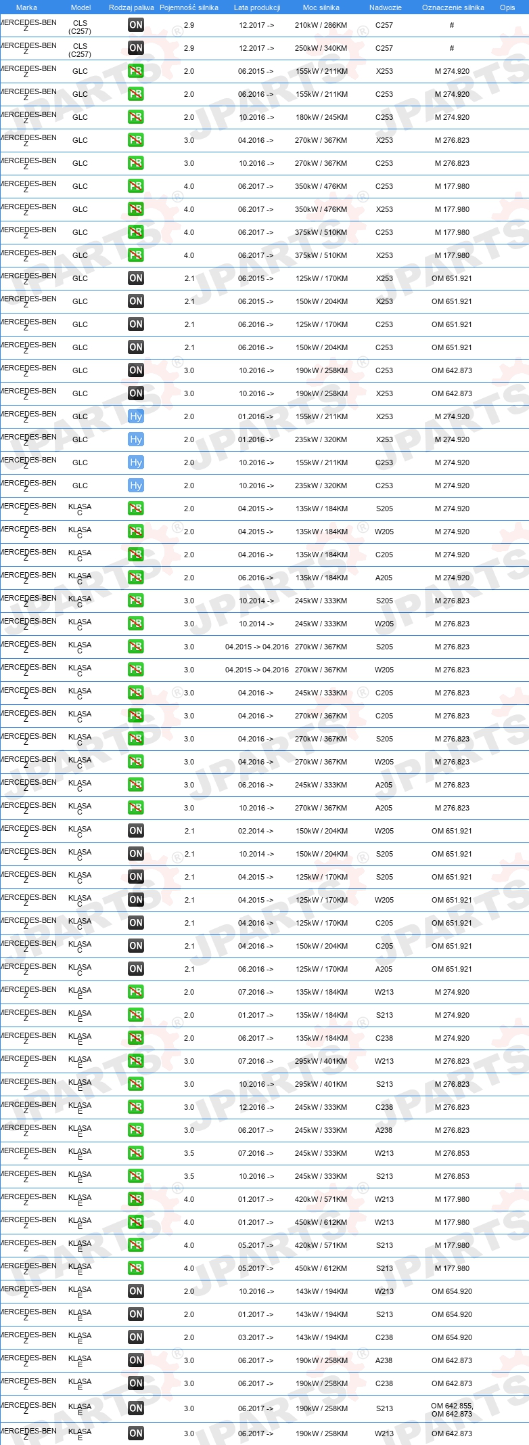Click the # engine mark in CLS 210kW row
529x1445 pixels.
[452, 25]
